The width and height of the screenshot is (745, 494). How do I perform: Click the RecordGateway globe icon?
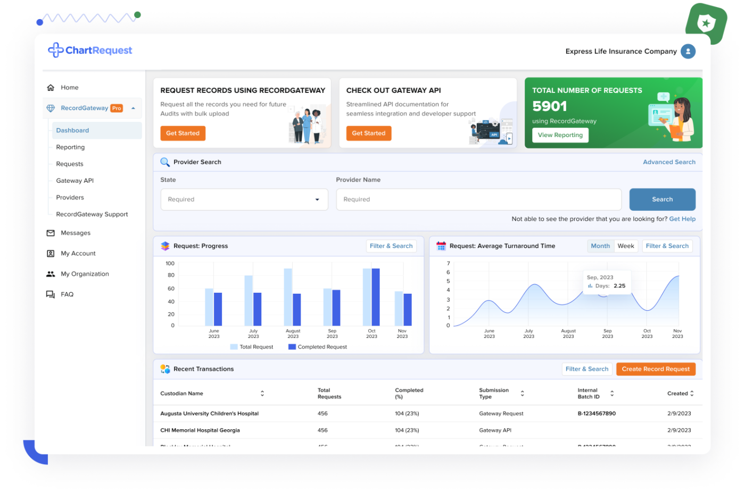(51, 108)
